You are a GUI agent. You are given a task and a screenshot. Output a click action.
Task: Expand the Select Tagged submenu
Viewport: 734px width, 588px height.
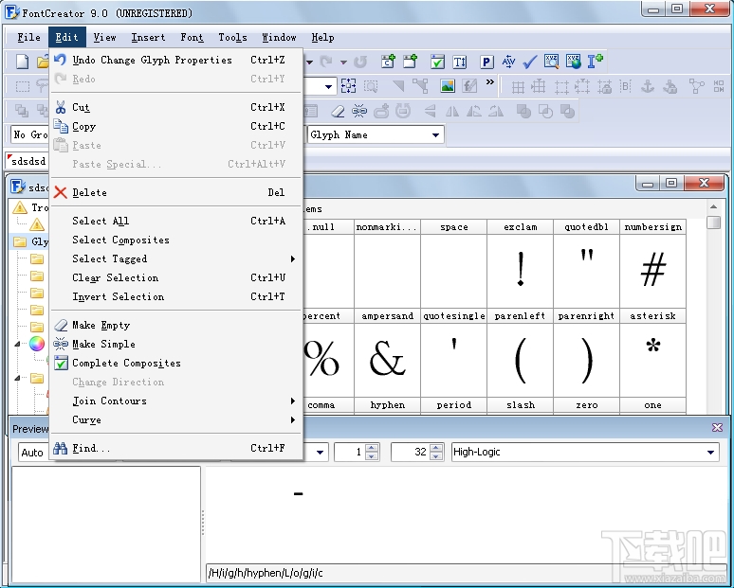click(x=176, y=258)
